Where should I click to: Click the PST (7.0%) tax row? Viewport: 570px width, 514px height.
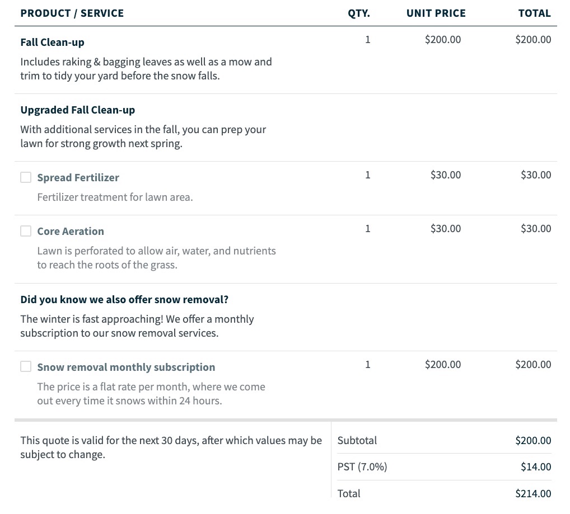(362, 466)
